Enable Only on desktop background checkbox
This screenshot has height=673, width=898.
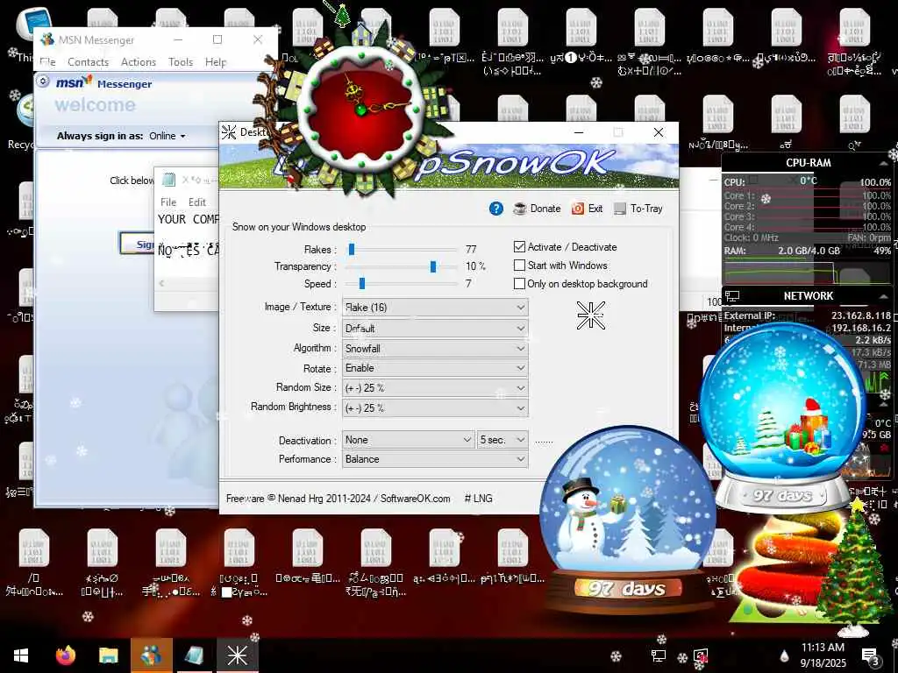click(x=519, y=283)
